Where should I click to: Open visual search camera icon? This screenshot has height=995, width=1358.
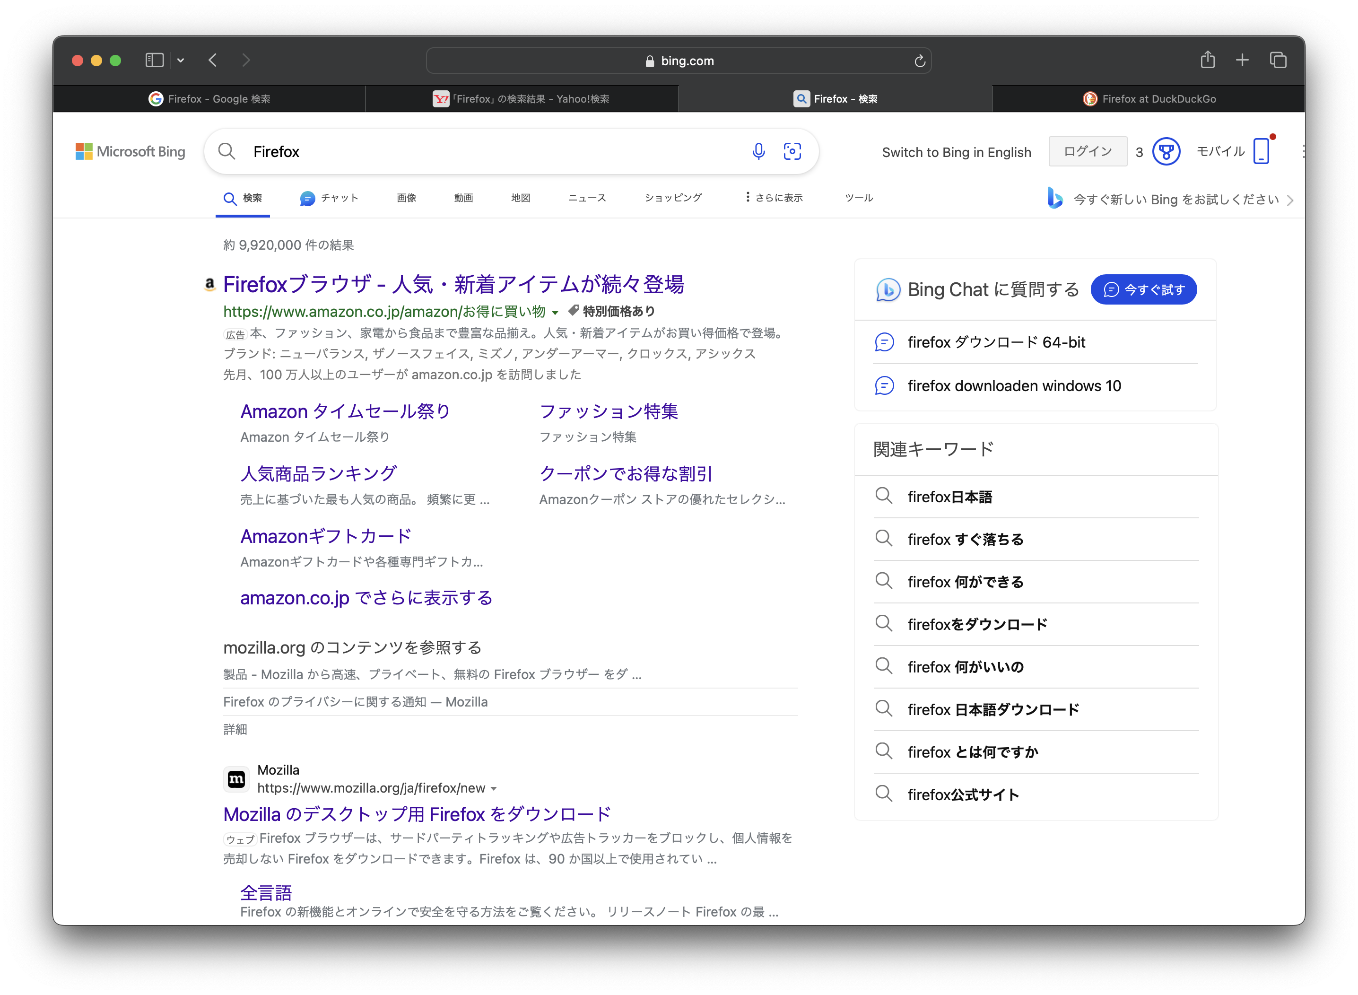792,151
